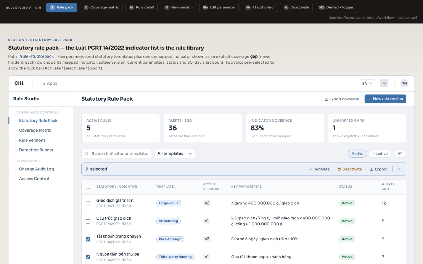Switch to the Deactivate mockup tab
Screen dimensions: 423x264
pos(296,7)
